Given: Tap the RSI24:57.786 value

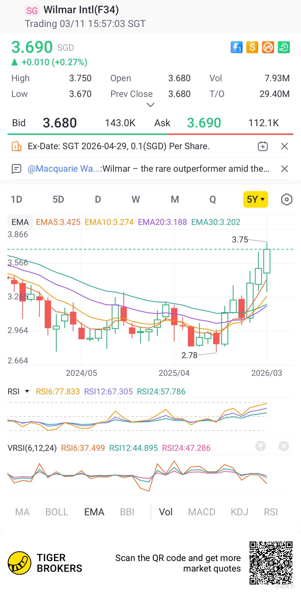Looking at the screenshot, I should pyautogui.click(x=161, y=391).
